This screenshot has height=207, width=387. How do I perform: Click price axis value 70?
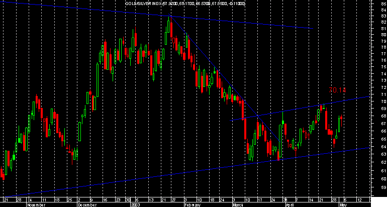click(384, 101)
